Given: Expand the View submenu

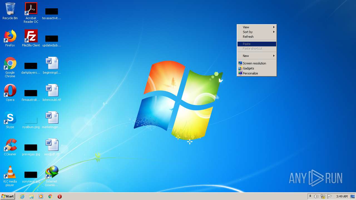Looking at the screenshot, I should coord(257,27).
